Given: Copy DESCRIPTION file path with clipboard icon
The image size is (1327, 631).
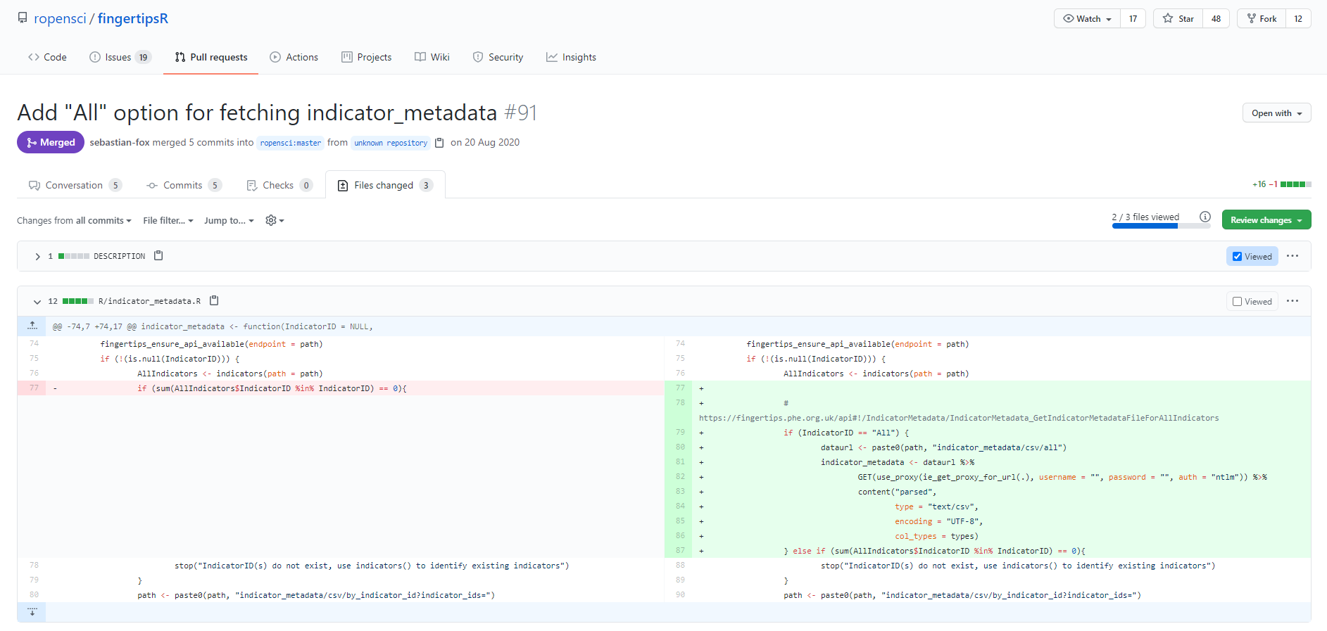Looking at the screenshot, I should click(x=158, y=255).
